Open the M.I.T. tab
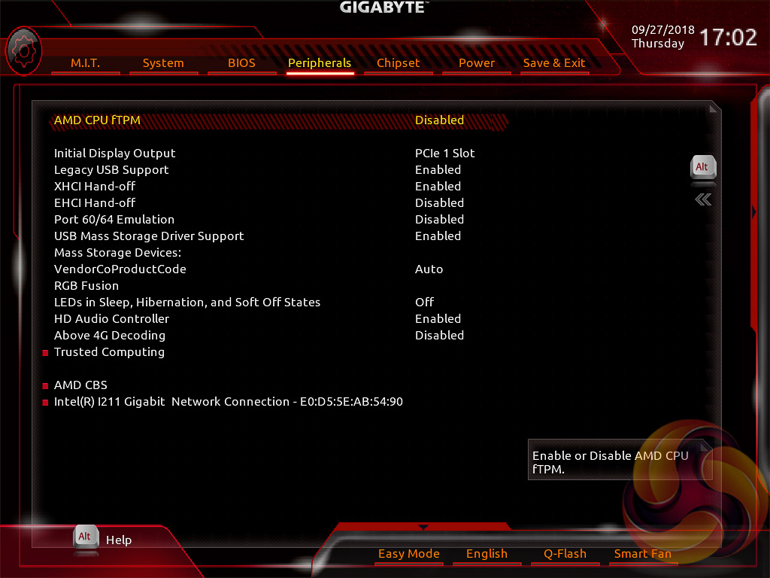The width and height of the screenshot is (770, 578). click(x=85, y=63)
